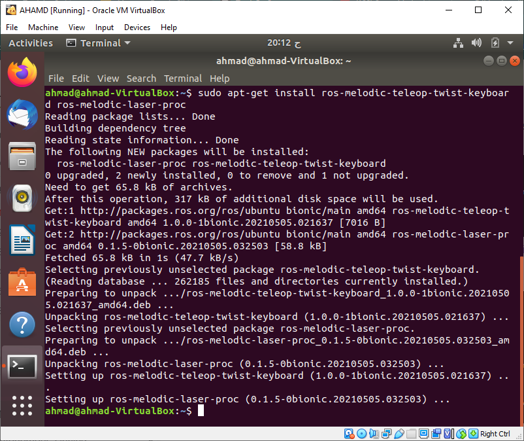Click the USB devices icon in VirtualBox status bar
The height and width of the screenshot is (441, 524).
pos(400,433)
